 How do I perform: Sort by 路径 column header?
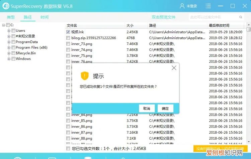pyautogui.click(x=152, y=26)
